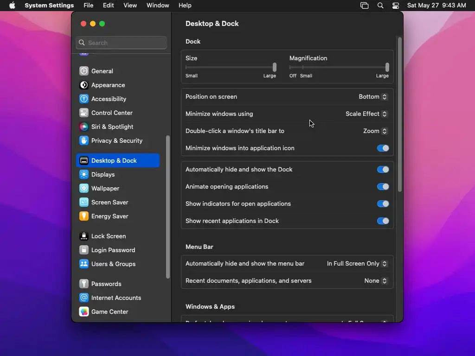The width and height of the screenshot is (475, 356).
Task: Toggle Show recent applications in Dock
Action: point(383,221)
